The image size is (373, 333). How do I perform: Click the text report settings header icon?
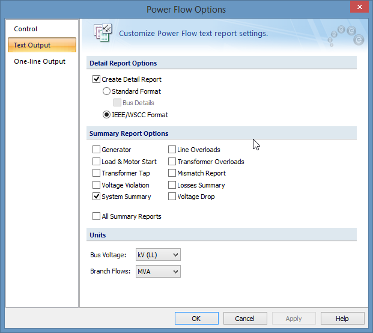click(103, 34)
